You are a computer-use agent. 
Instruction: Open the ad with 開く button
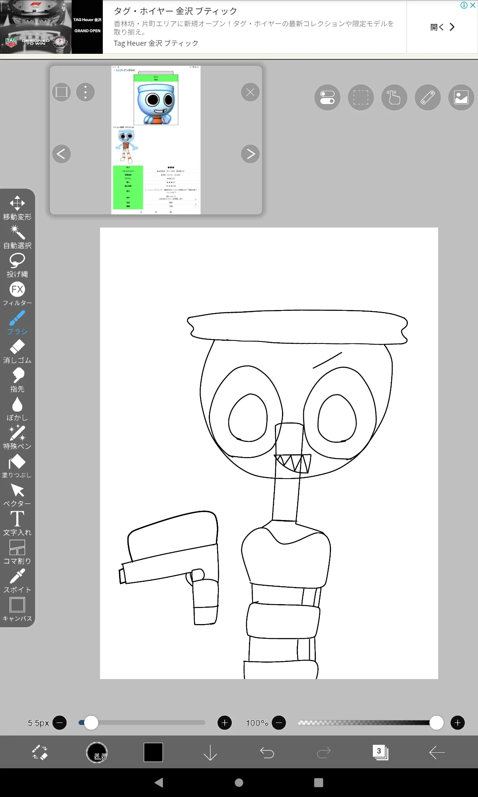tap(442, 27)
